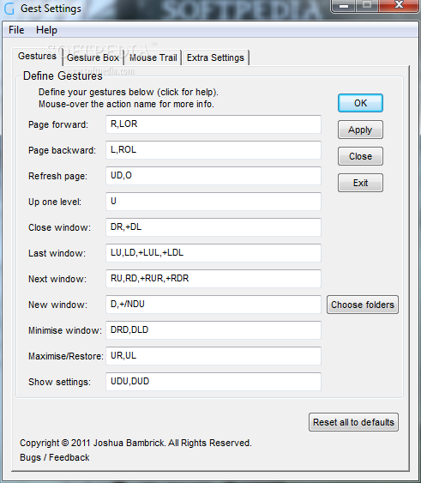The height and width of the screenshot is (483, 421).
Task: Focus the Show settings gesture field
Action: point(214,382)
